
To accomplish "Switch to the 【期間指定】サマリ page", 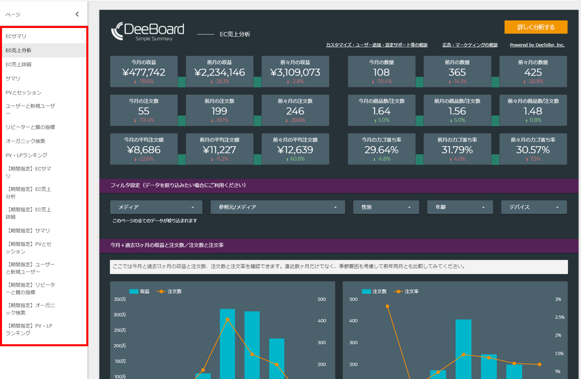I will [30, 230].
